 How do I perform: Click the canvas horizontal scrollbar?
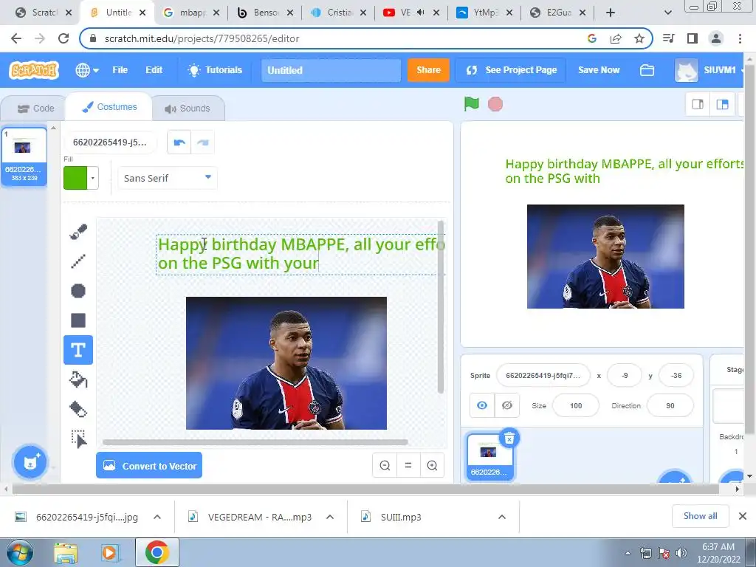(255, 442)
